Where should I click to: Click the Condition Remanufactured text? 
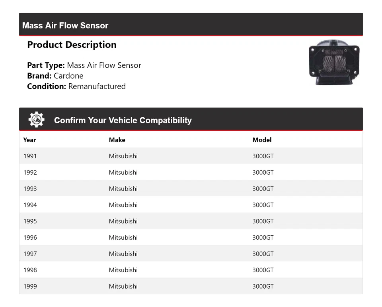click(76, 86)
